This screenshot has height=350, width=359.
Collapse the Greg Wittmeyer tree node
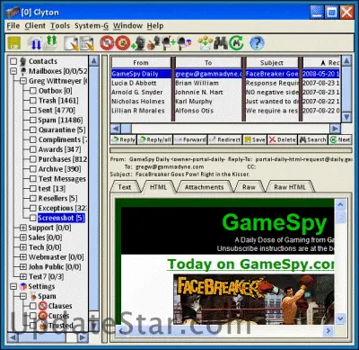(x=23, y=81)
